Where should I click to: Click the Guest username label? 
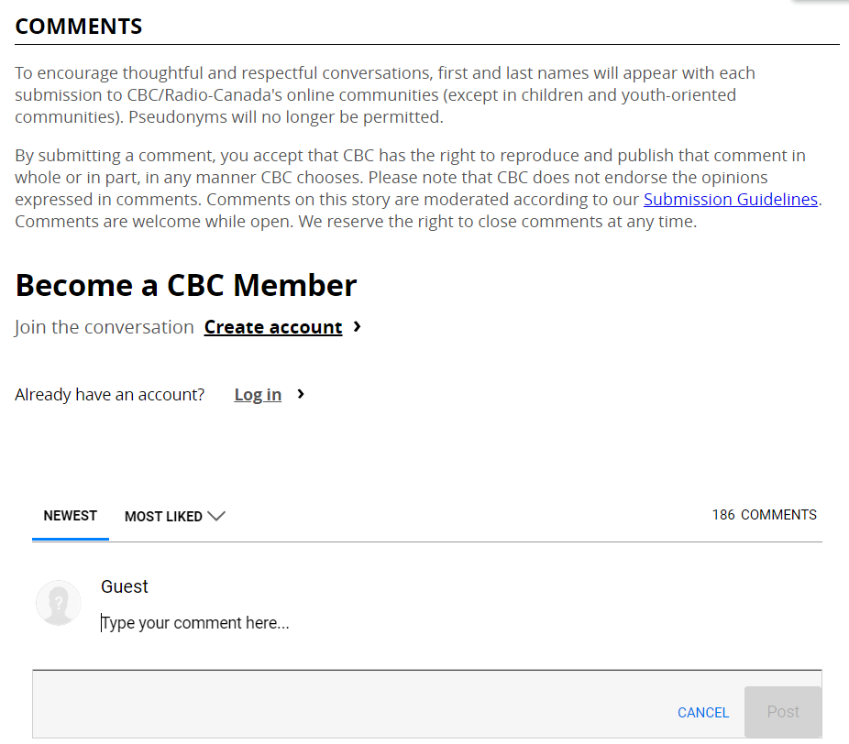coord(125,587)
